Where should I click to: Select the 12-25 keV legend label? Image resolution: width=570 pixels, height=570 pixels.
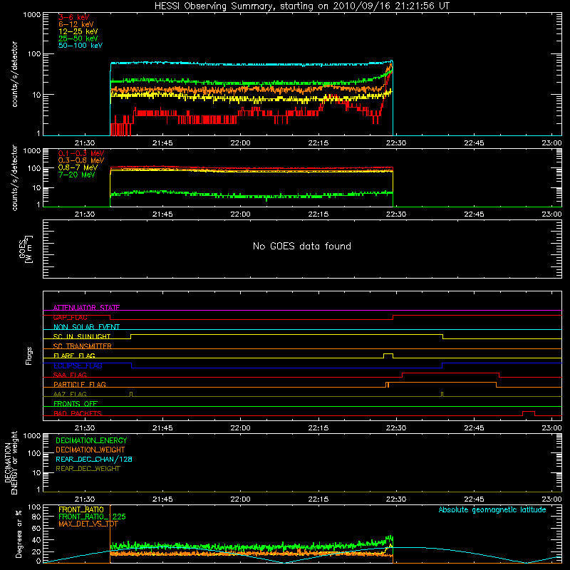click(x=78, y=31)
